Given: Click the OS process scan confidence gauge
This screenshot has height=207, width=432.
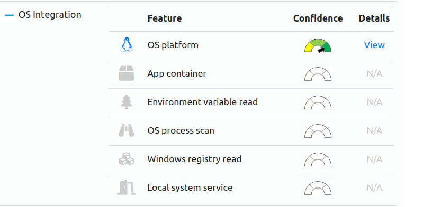Looking at the screenshot, I should 318,131.
